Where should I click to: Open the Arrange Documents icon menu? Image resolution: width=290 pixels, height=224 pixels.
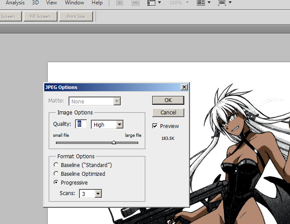pyautogui.click(x=204, y=3)
